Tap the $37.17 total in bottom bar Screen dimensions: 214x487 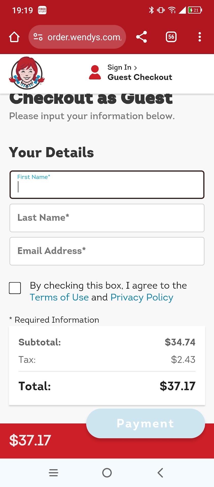(x=30, y=440)
